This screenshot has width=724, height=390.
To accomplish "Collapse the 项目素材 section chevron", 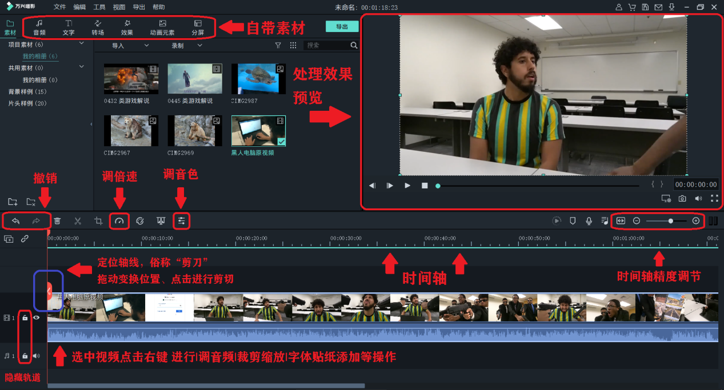I will click(83, 44).
